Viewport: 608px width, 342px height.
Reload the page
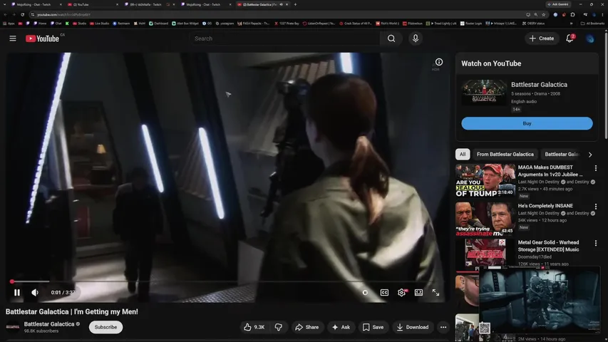(23, 15)
